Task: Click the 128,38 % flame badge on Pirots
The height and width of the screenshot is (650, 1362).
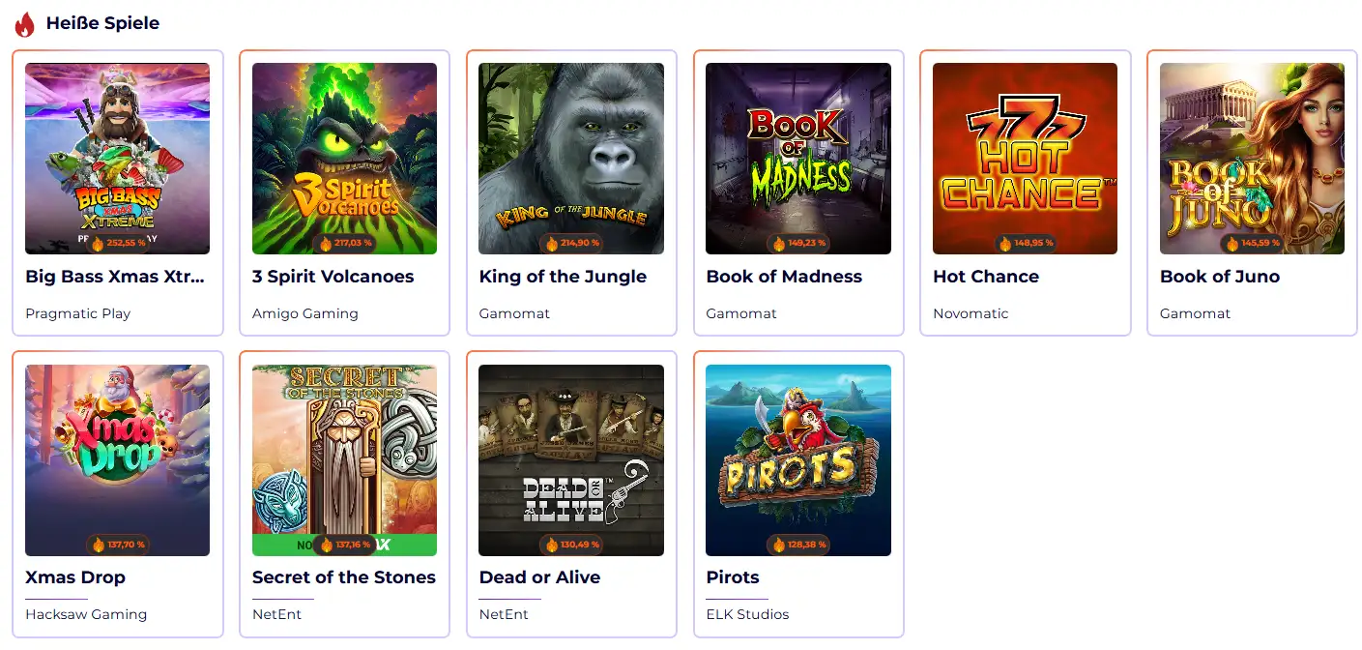Action: (x=798, y=545)
